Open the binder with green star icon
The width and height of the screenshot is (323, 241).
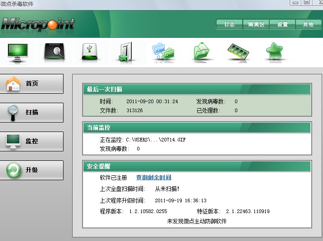126,52
